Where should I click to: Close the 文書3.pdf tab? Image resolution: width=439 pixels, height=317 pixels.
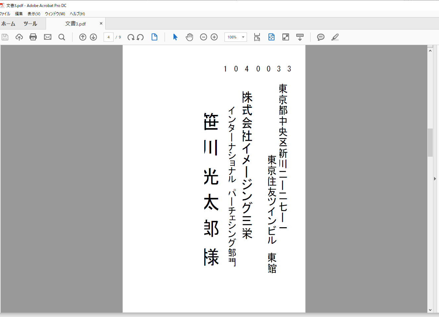click(x=101, y=24)
